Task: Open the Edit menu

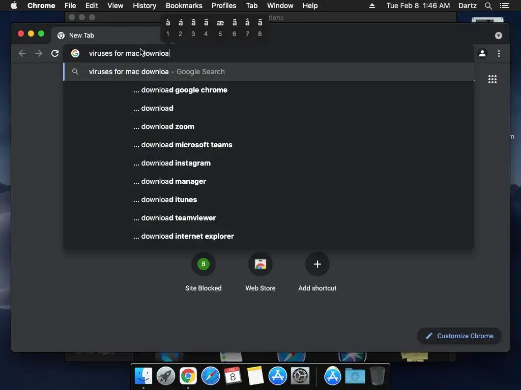Action: click(x=92, y=6)
